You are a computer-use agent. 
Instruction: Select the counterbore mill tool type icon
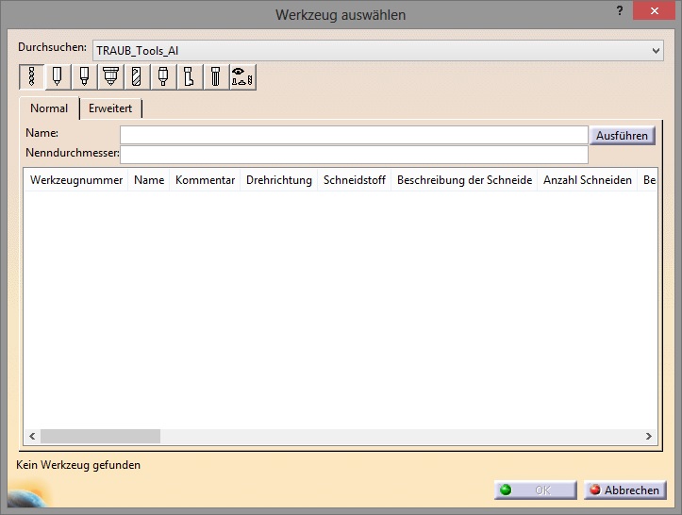pos(163,77)
